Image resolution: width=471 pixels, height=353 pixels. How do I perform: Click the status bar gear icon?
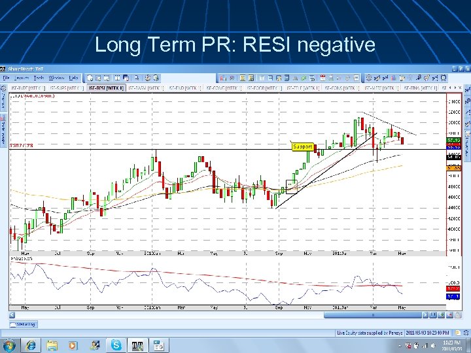click(466, 333)
